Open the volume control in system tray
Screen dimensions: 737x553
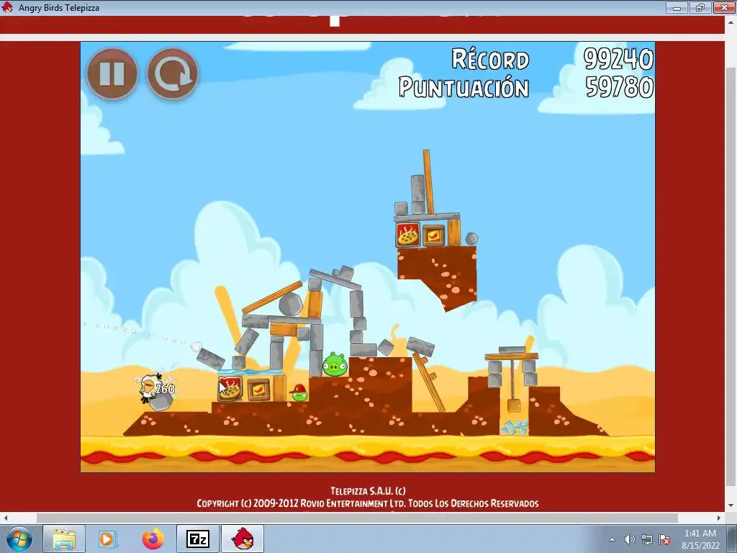click(629, 539)
